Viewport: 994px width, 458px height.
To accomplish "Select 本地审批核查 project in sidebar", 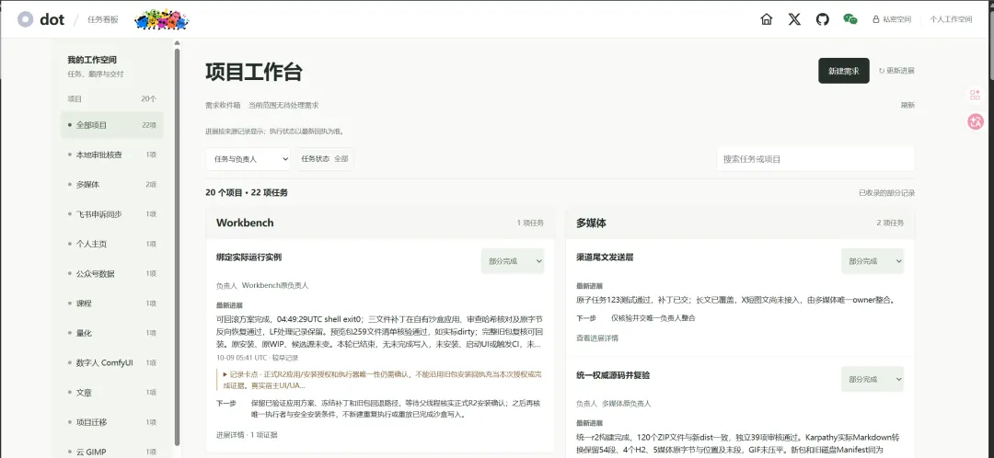I will click(x=112, y=155).
